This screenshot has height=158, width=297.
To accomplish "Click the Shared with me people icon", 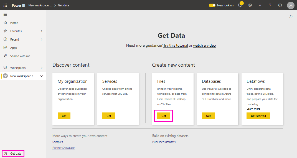I will tap(5, 56).
